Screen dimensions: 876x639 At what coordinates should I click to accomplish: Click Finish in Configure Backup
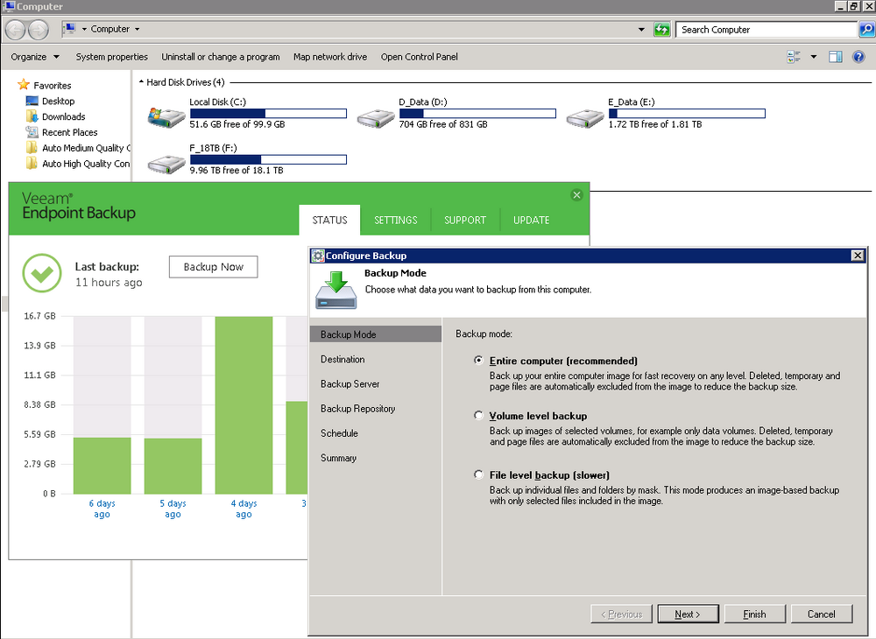(755, 614)
